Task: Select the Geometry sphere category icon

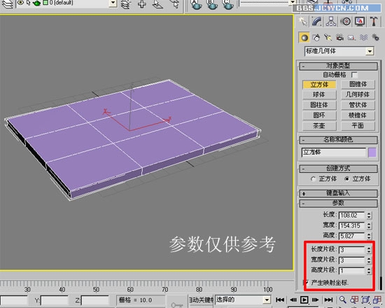Action: pyautogui.click(x=304, y=38)
